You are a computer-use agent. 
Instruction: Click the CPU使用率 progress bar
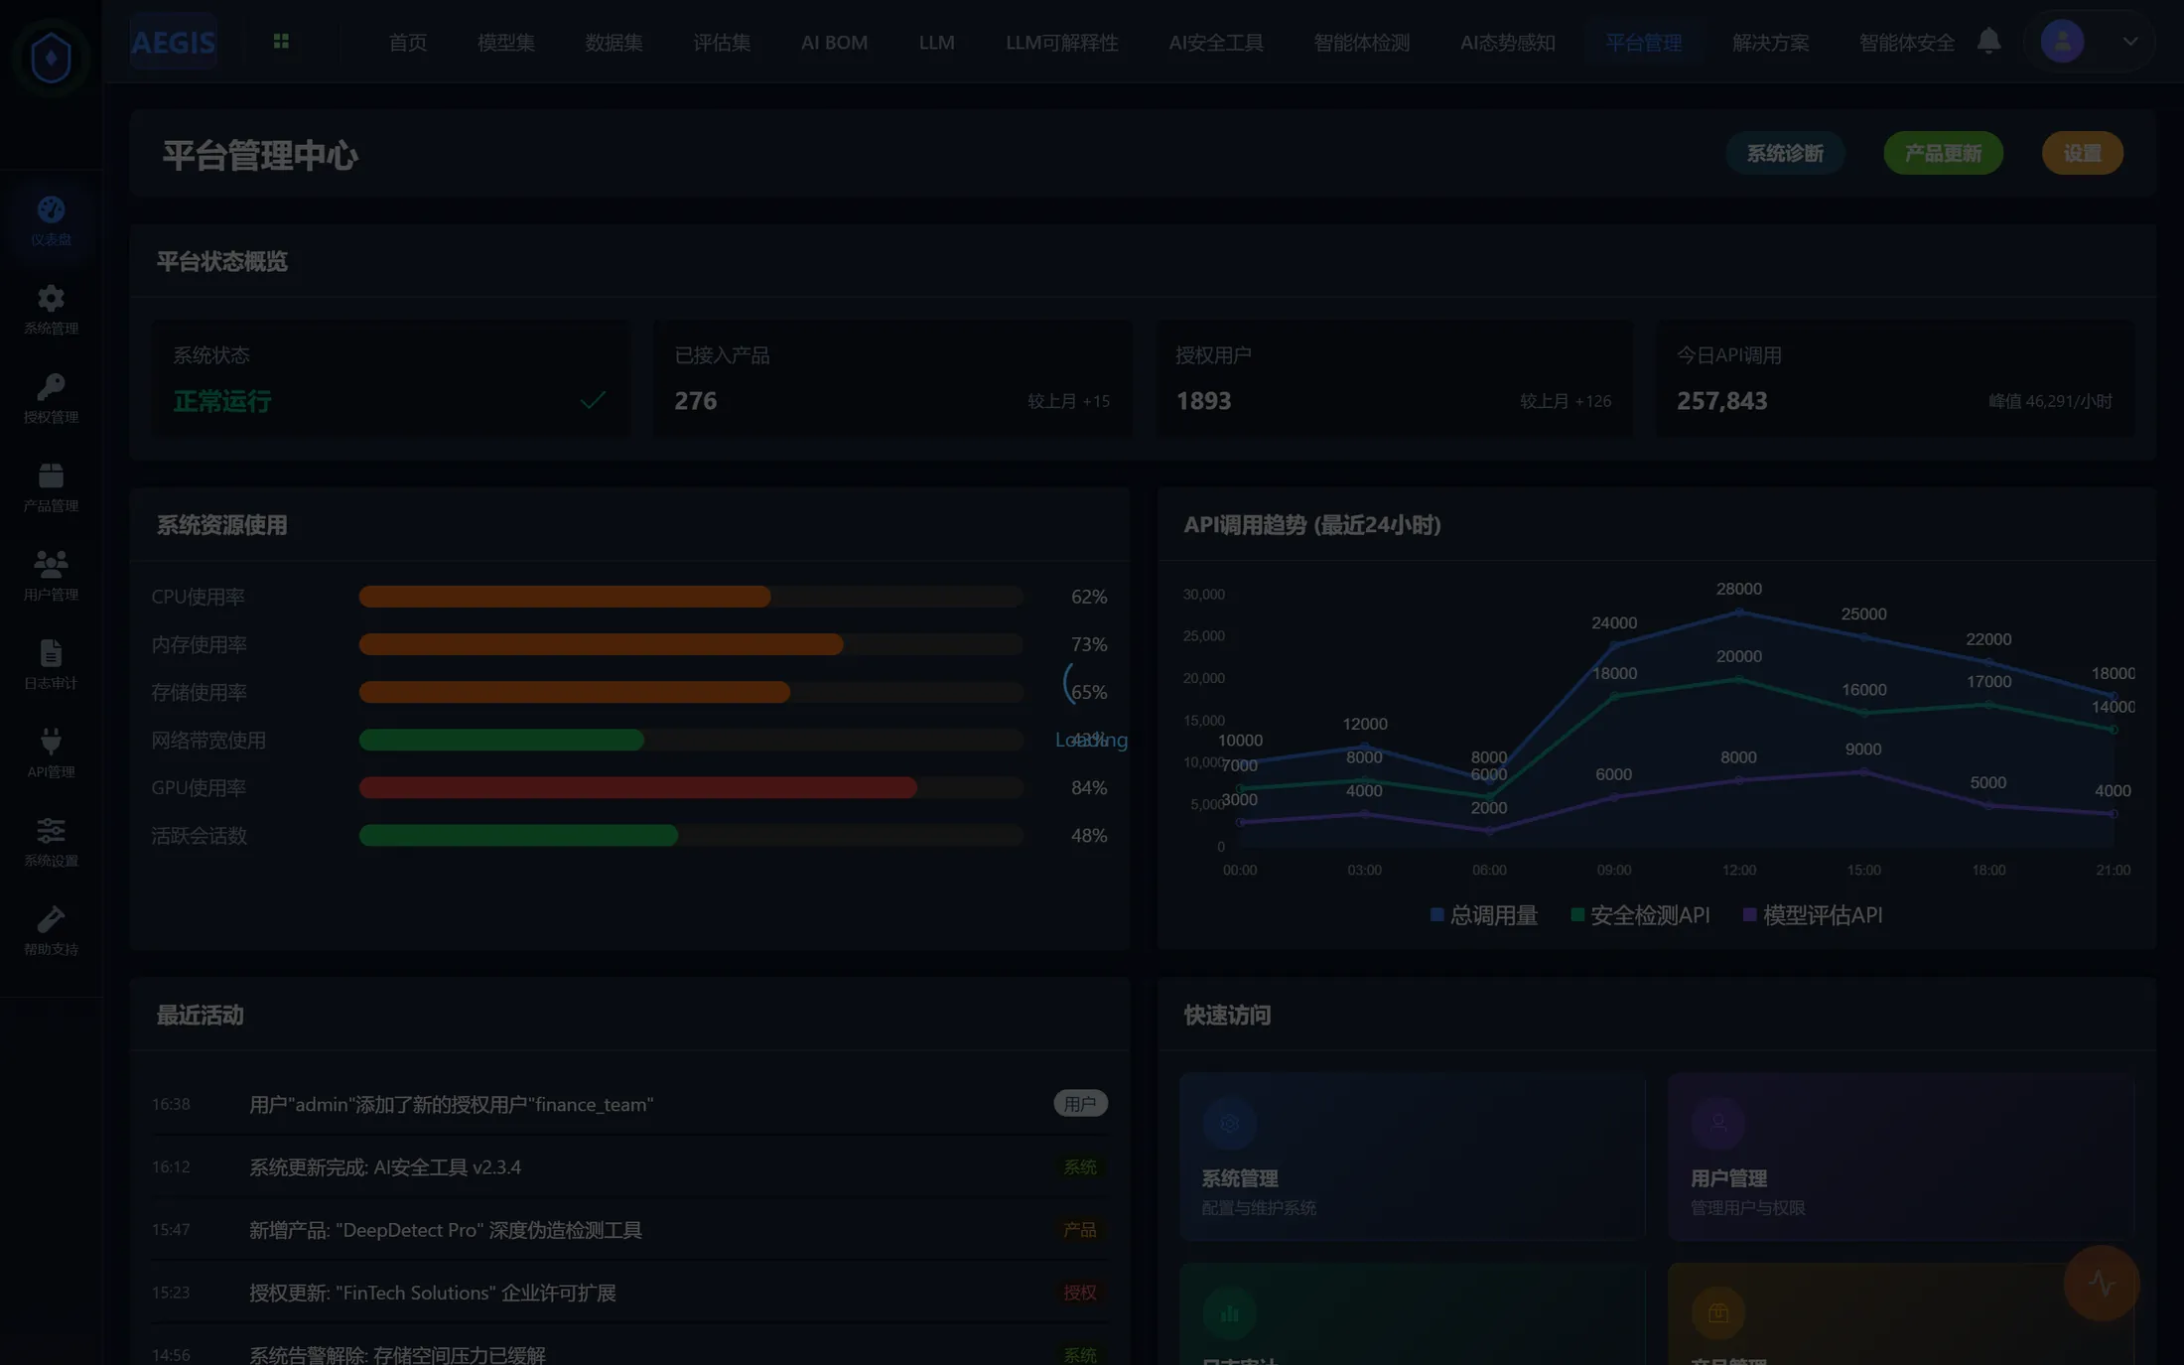pos(691,597)
